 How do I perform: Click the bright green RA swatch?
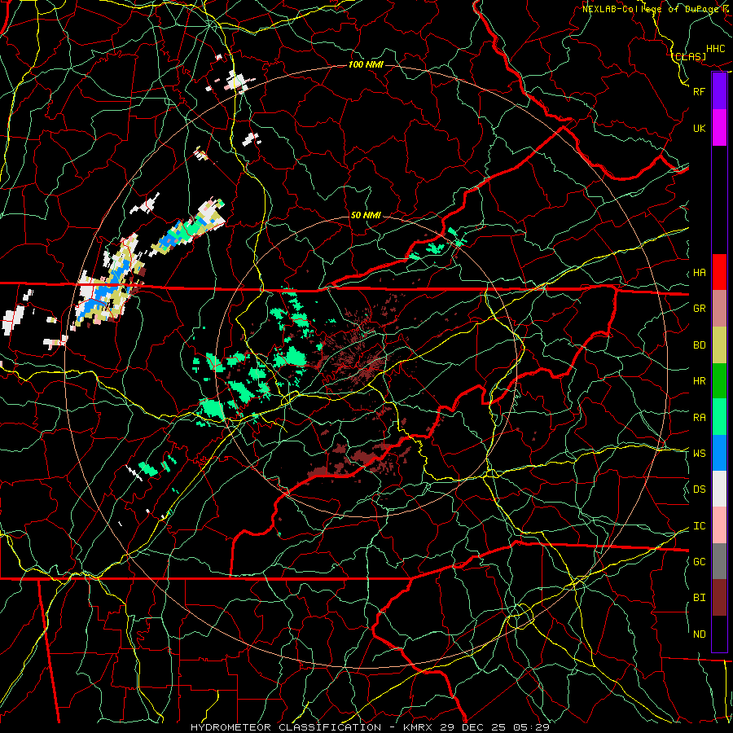coord(719,417)
